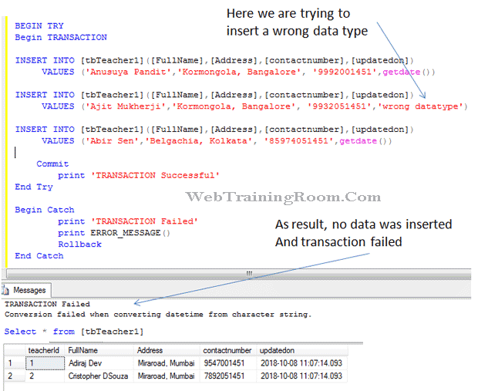
Task: Click Address cell in Adiraj Dev row
Action: pos(166,363)
